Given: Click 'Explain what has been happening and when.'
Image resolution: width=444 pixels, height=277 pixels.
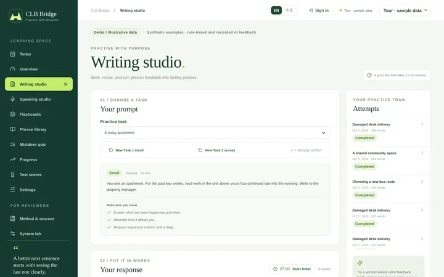Looking at the screenshot, I should (147, 212).
